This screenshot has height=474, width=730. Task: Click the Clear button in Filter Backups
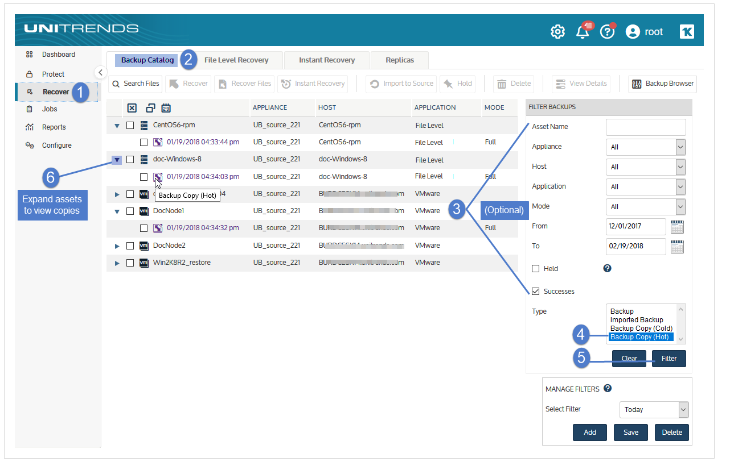pyautogui.click(x=629, y=359)
